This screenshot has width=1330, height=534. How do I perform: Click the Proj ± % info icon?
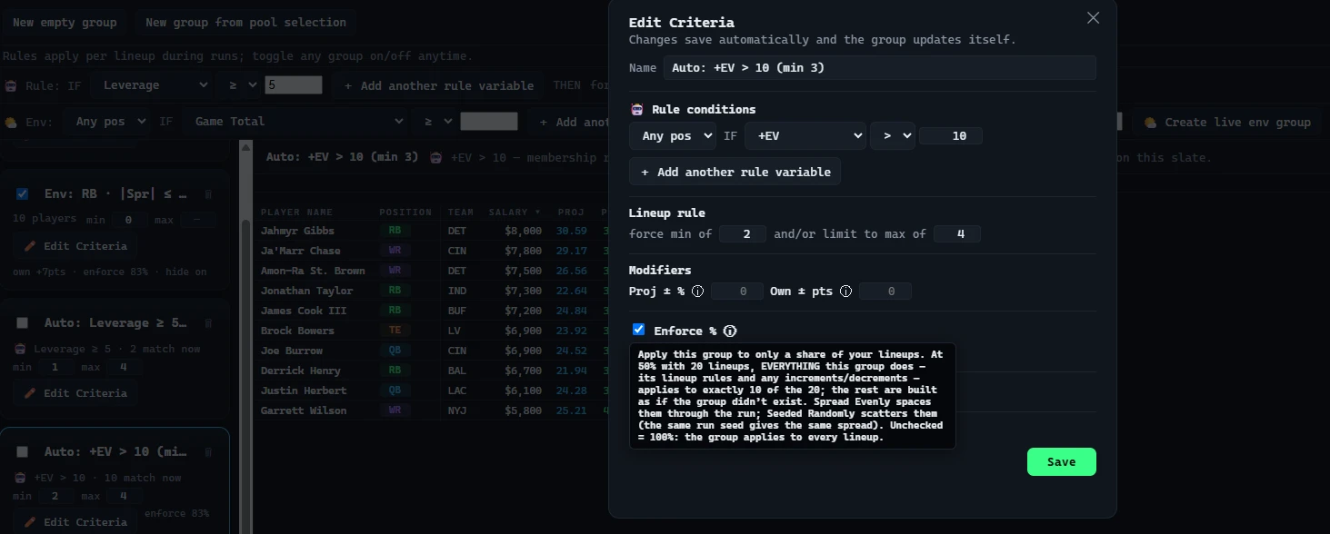pos(698,292)
